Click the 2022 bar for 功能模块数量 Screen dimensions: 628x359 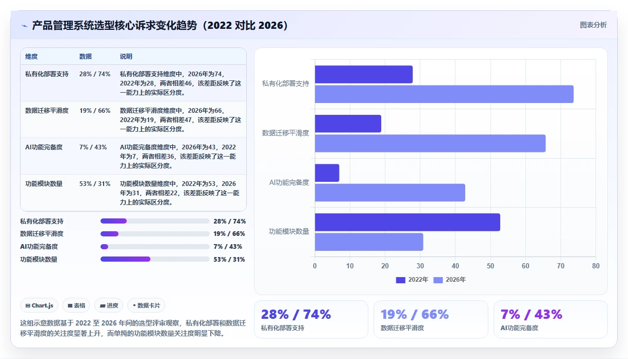pos(408,222)
